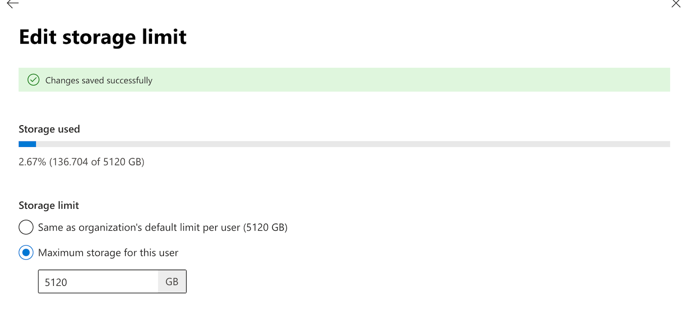Click the blue filled part of the storage bar
685x315 pixels.
27,144
